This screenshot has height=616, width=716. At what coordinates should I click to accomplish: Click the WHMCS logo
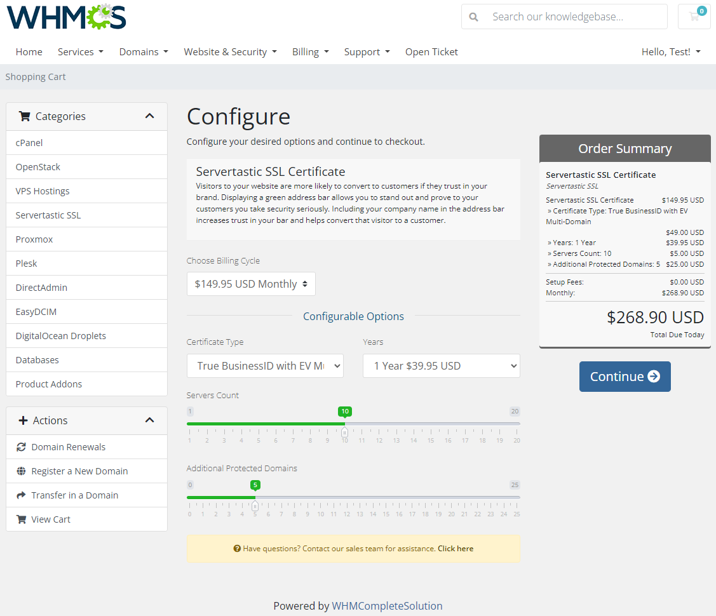[66, 17]
